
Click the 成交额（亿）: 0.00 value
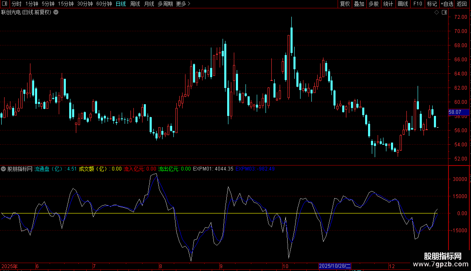point(100,169)
